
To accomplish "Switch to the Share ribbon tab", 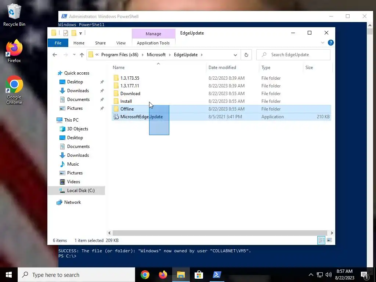I will [100, 43].
